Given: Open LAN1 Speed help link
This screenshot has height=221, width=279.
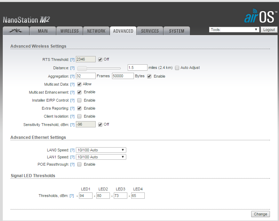Looking at the screenshot, I should point(72,157).
